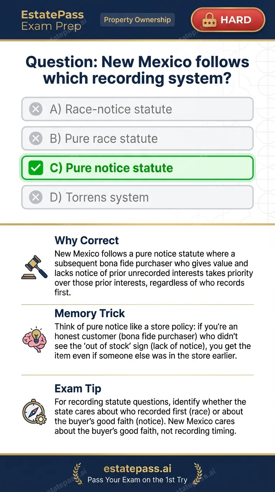Click the gavel icon beside Why Correct
Screen dimensions: 275x492
(34, 267)
